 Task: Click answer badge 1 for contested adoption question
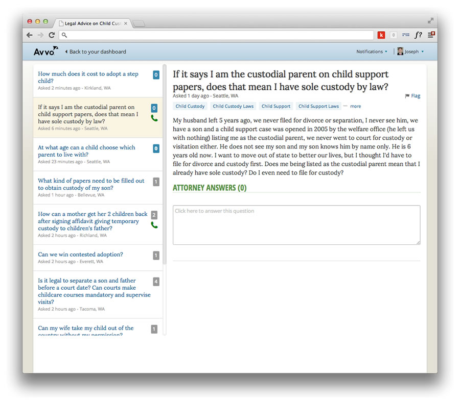click(156, 255)
